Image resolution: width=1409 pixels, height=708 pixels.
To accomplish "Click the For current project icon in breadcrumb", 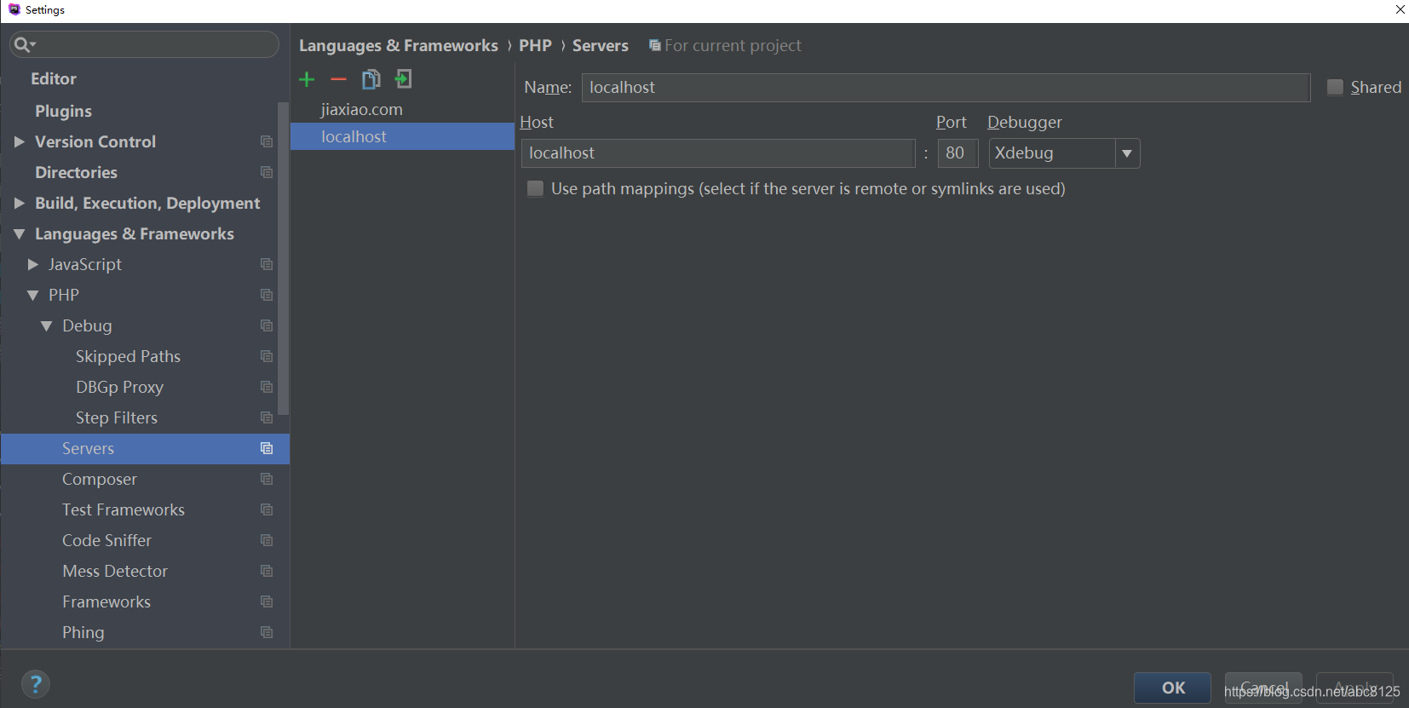I will [654, 45].
